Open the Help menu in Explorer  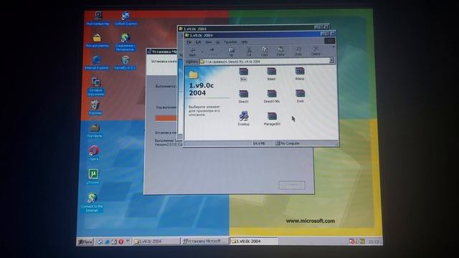(245, 42)
